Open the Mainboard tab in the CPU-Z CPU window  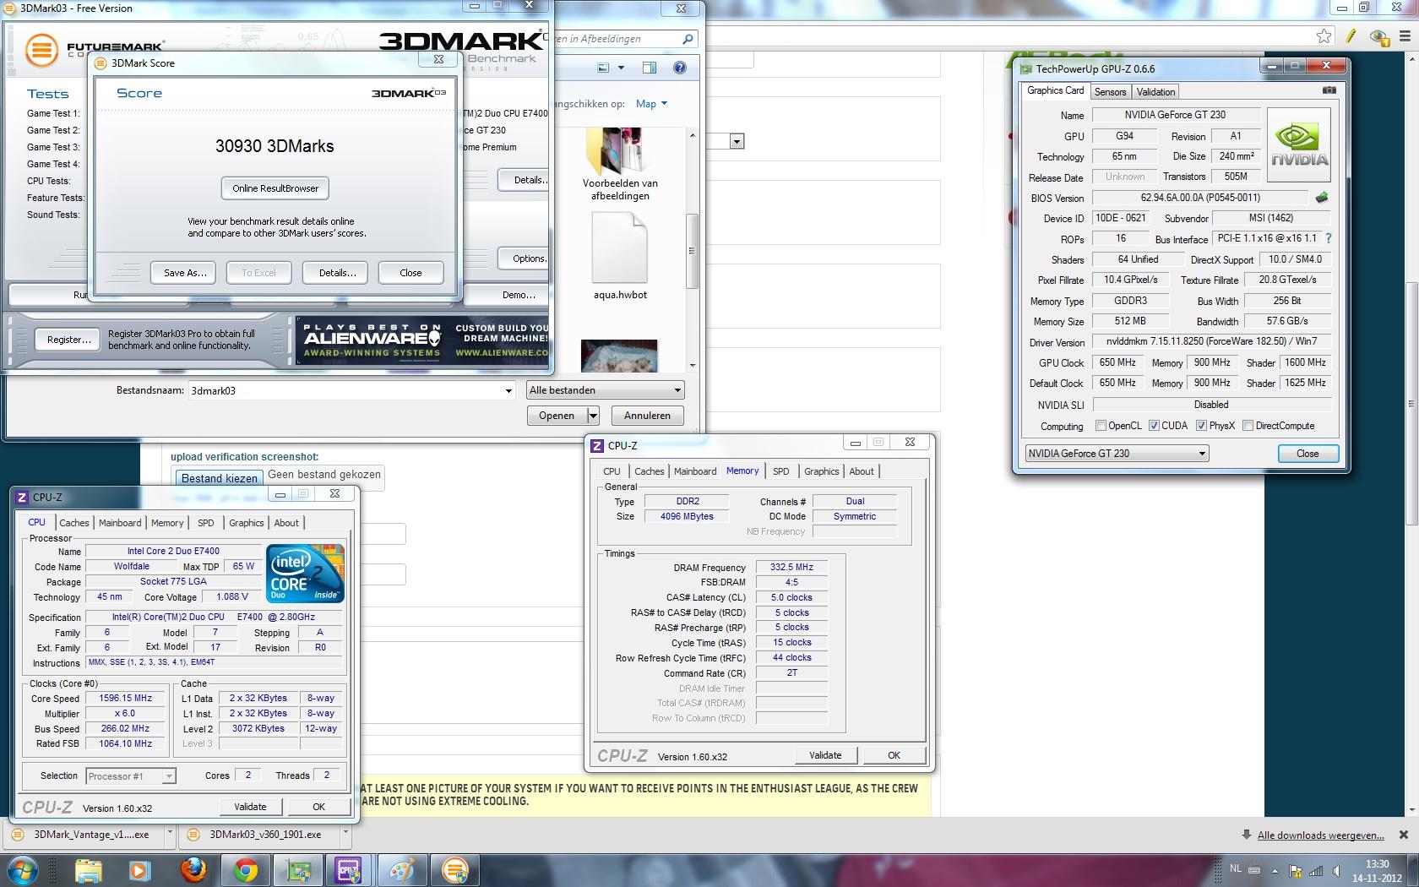pos(120,523)
